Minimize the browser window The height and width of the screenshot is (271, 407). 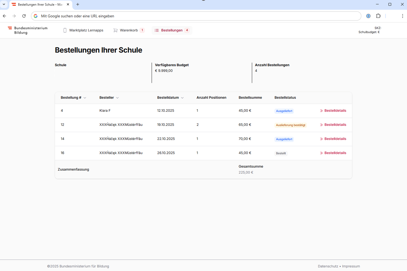pos(377,4)
